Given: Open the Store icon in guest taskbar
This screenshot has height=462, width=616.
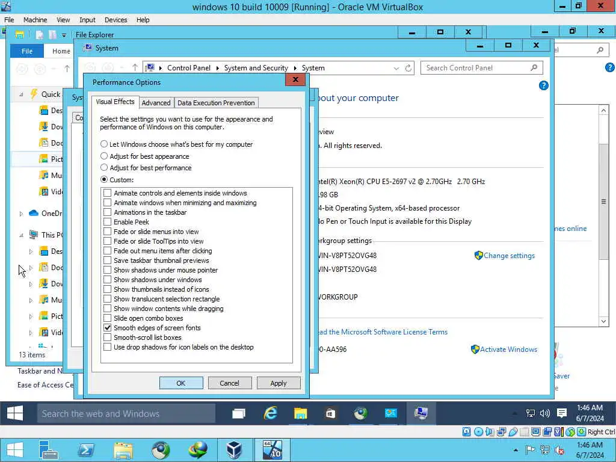Looking at the screenshot, I should click(x=330, y=413).
